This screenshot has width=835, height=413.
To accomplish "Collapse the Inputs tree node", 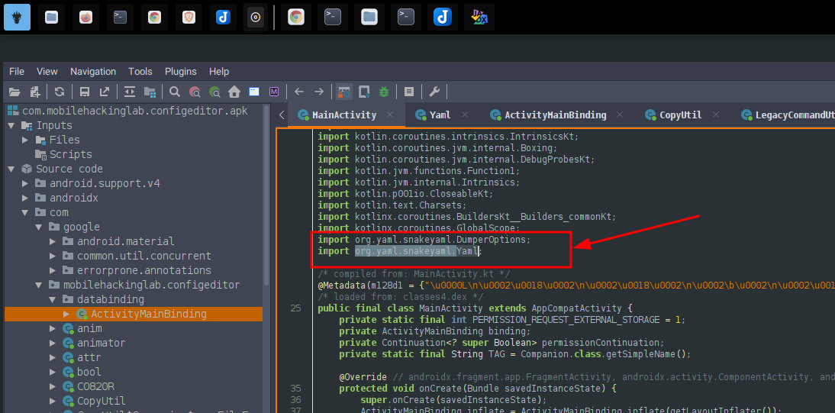I will [11, 126].
